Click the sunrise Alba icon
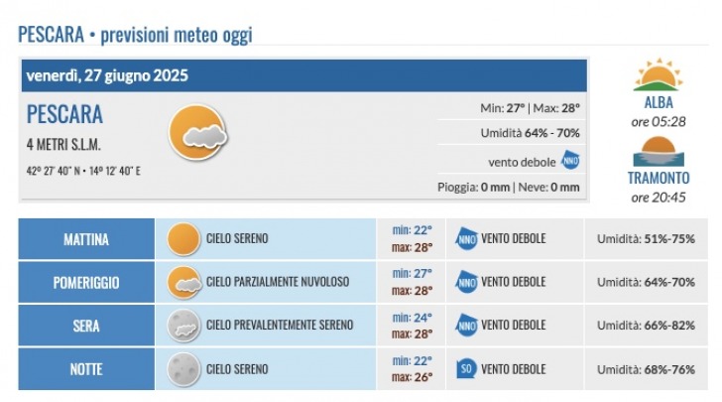The image size is (722, 402). point(658,74)
